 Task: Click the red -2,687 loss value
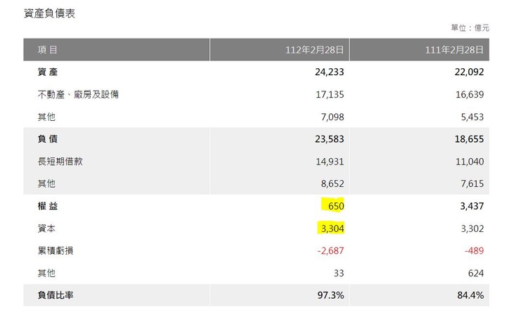[330, 250]
